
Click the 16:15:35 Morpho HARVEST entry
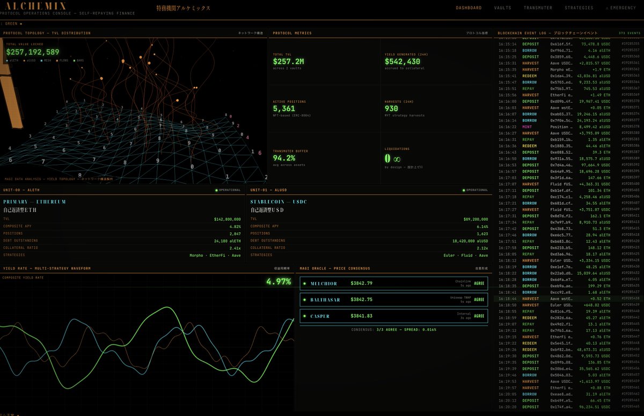[x=568, y=69]
